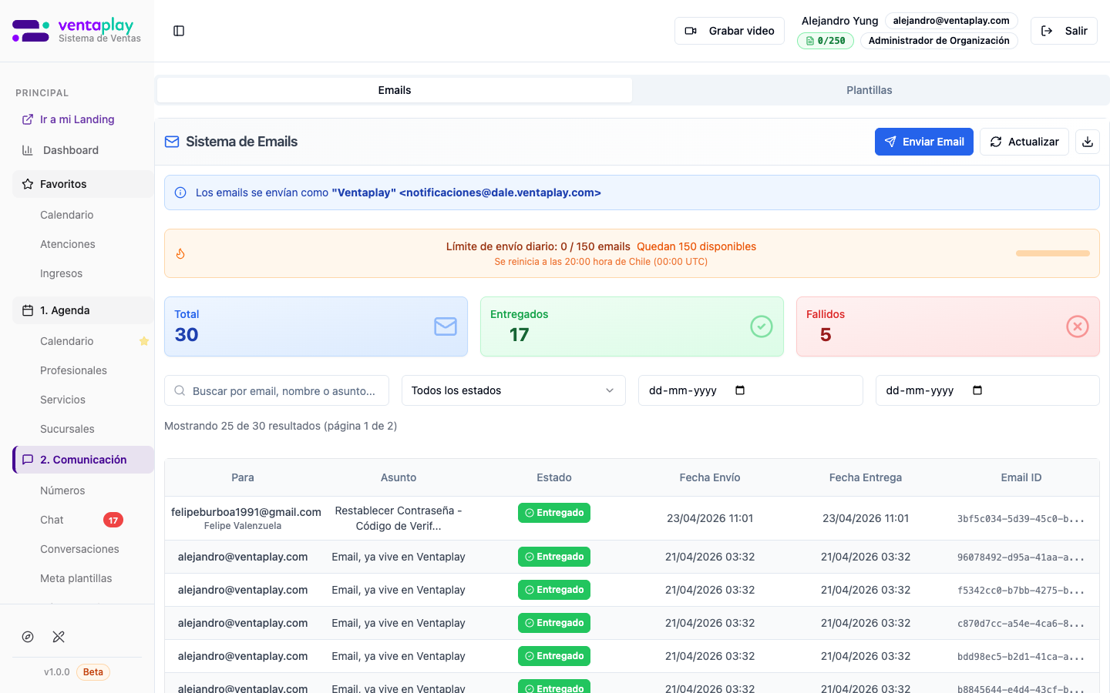
Task: Click the daily email limit progress bar
Action: point(1052,252)
